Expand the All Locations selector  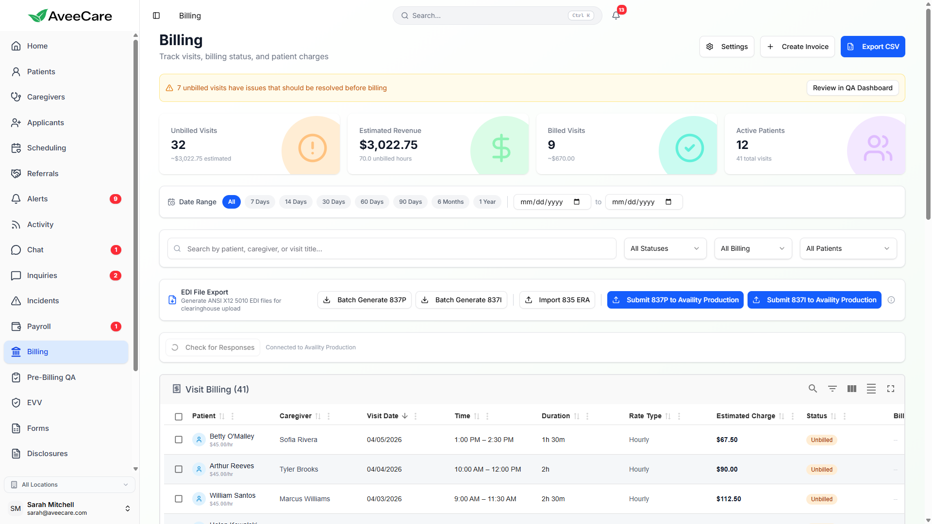coord(69,484)
